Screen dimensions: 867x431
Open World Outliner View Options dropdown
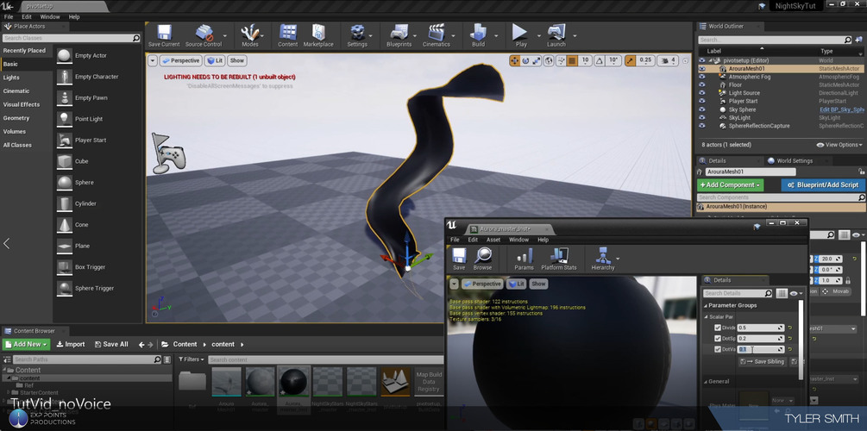click(839, 145)
